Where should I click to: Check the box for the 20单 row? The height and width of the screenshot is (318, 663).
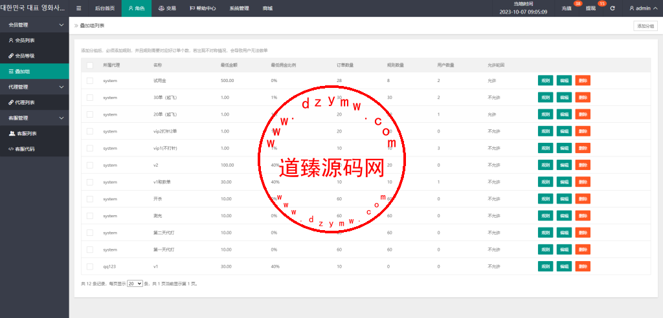click(89, 114)
